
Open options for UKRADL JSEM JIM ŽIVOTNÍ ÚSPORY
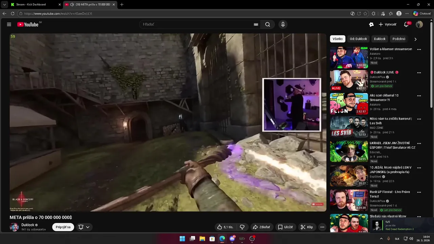(419, 144)
